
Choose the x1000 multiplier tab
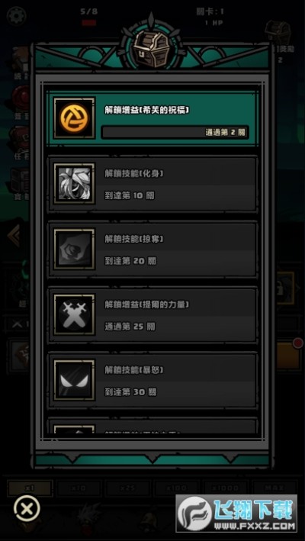tap(226, 488)
